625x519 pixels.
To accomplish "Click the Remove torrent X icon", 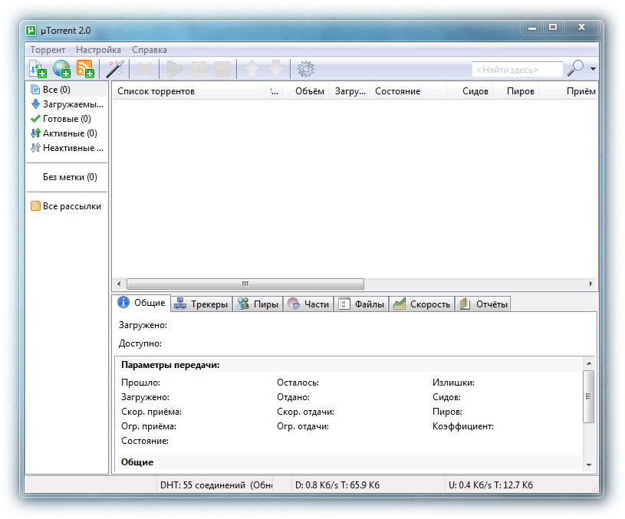I will pyautogui.click(x=143, y=69).
